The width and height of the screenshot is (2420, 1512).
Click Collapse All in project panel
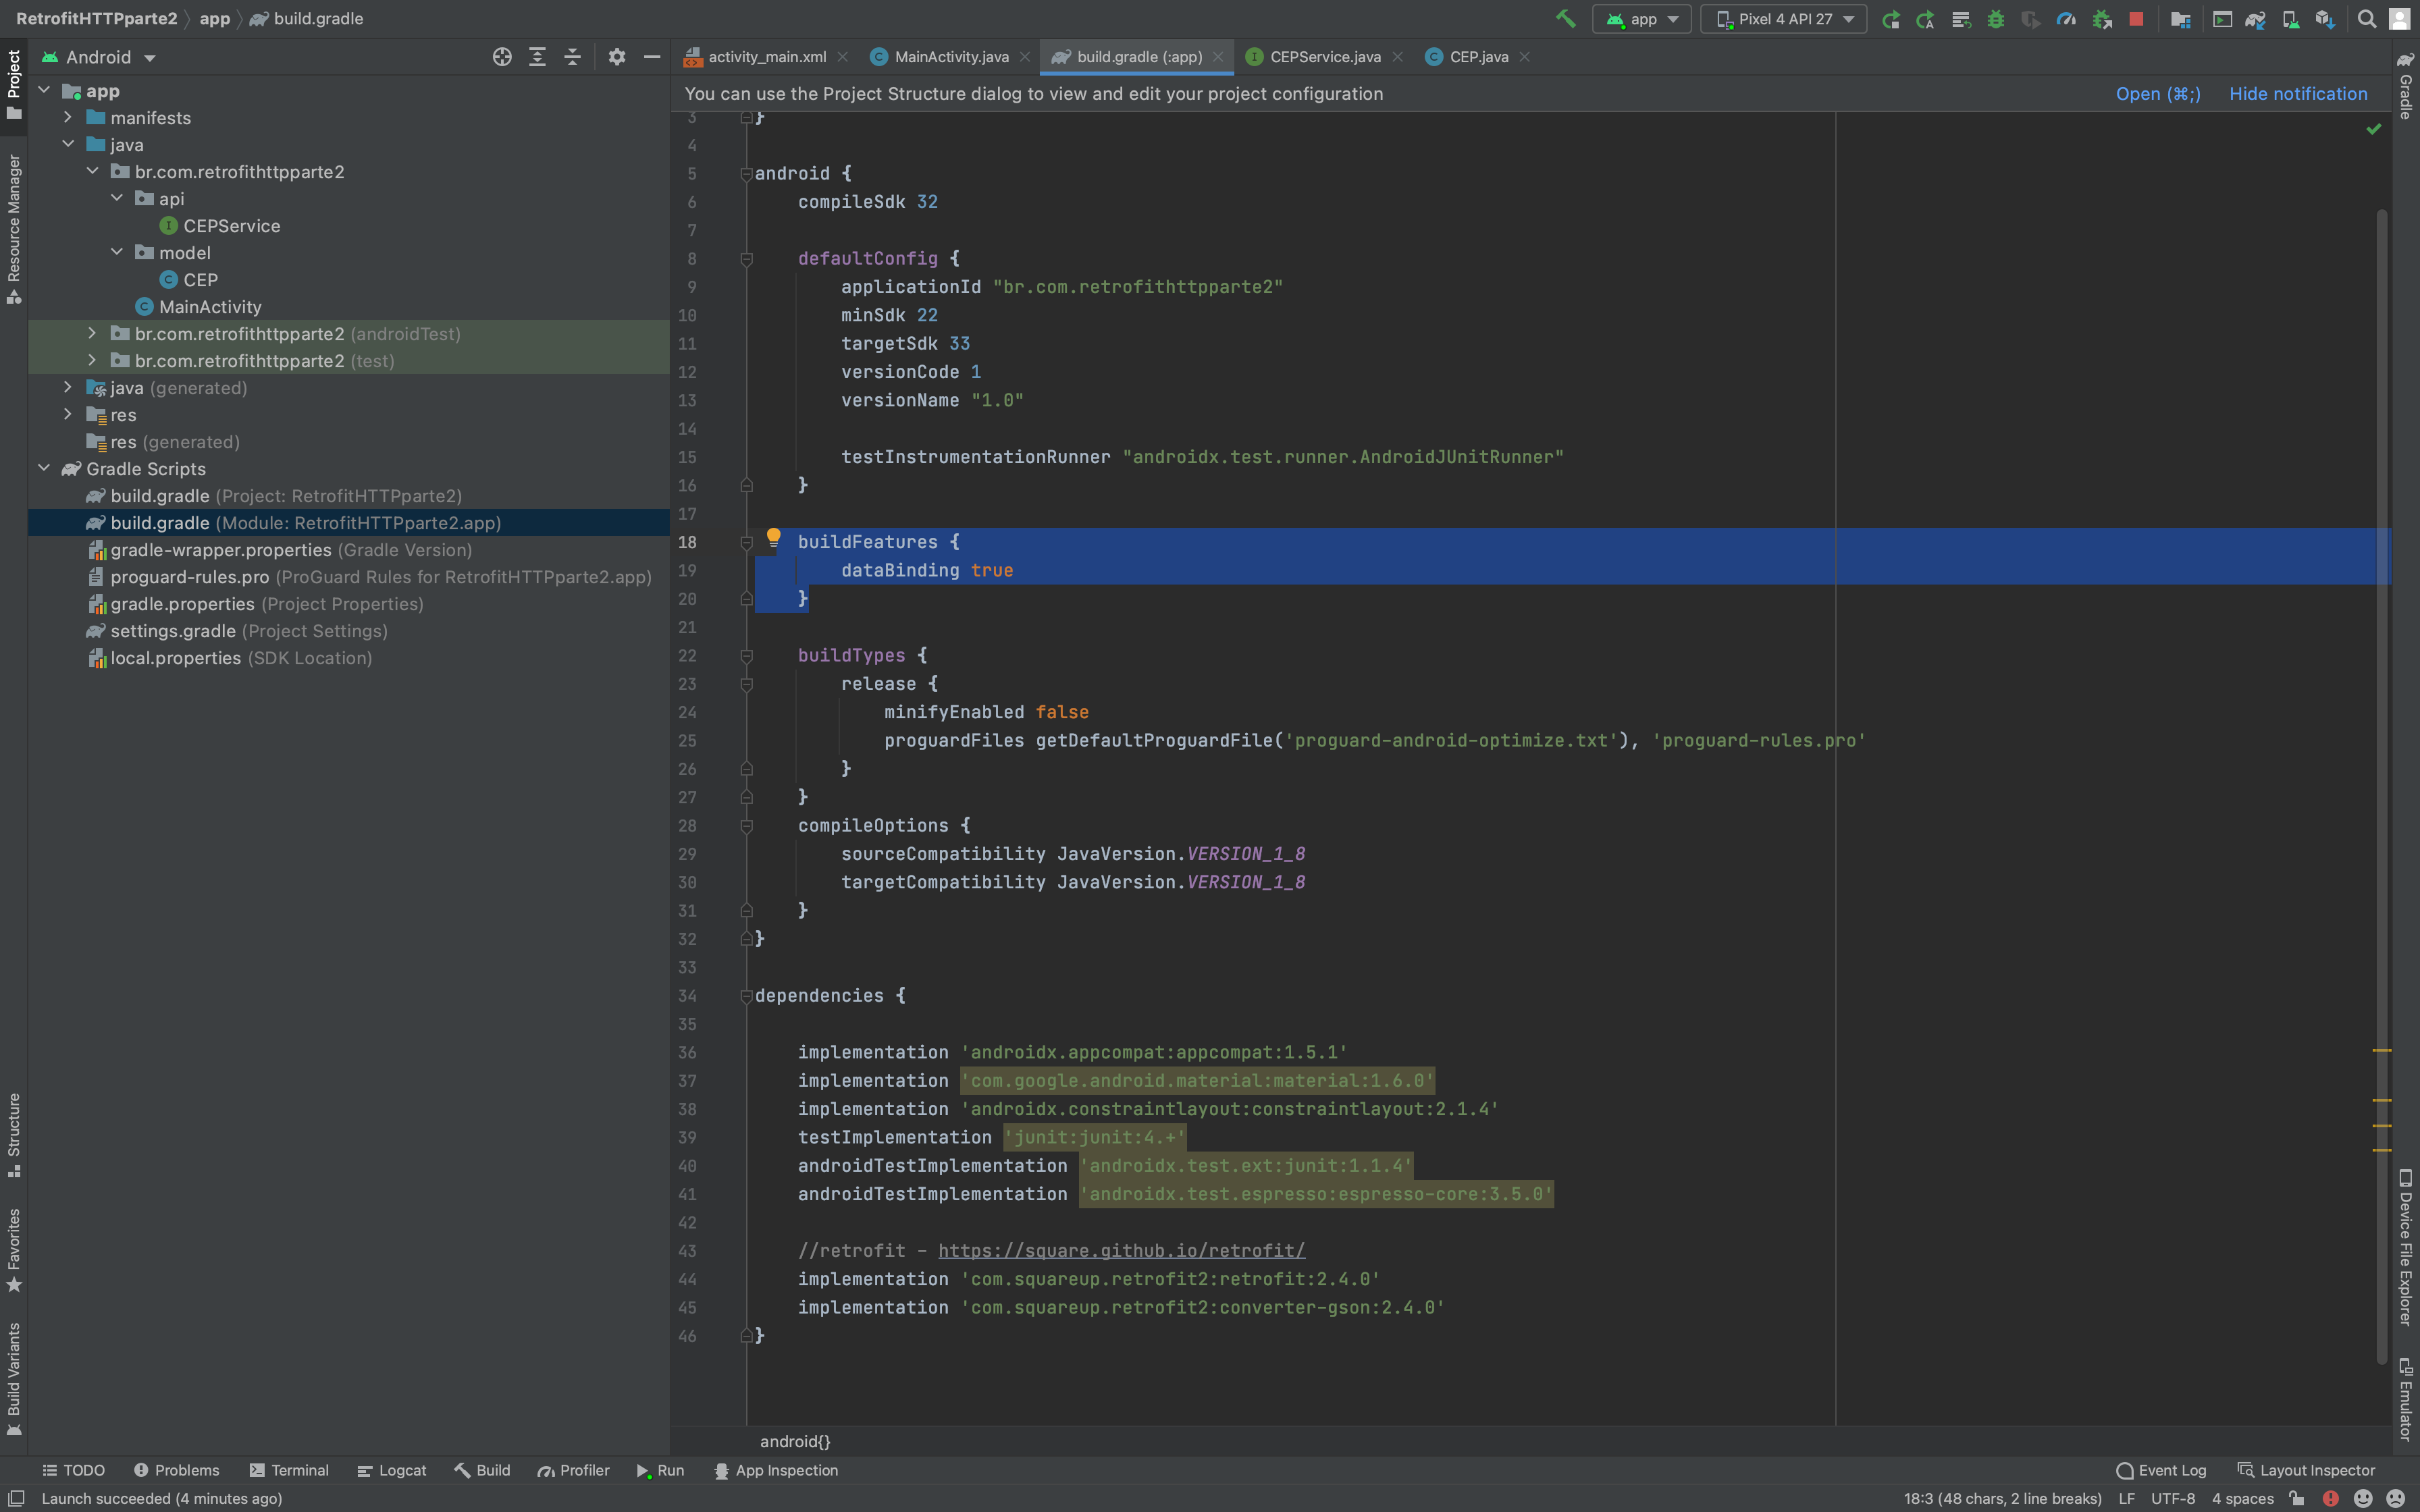coord(572,57)
